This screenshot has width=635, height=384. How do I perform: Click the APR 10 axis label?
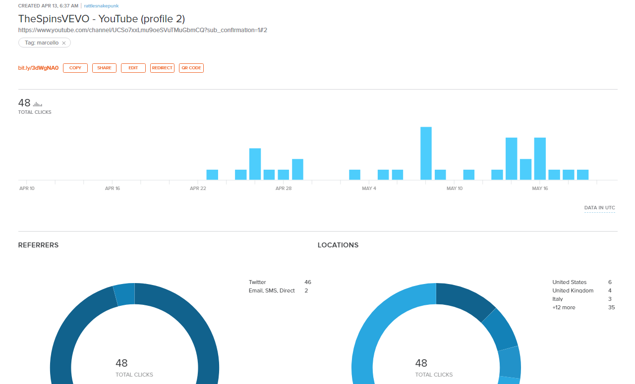click(27, 189)
